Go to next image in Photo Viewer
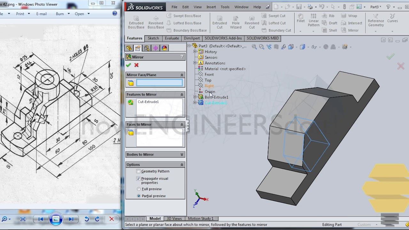 pyautogui.click(x=71, y=219)
